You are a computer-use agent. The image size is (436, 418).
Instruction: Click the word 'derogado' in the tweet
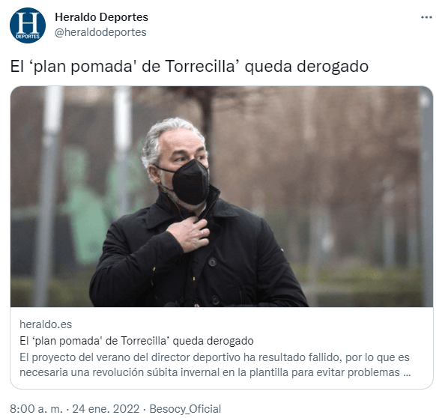(x=333, y=67)
